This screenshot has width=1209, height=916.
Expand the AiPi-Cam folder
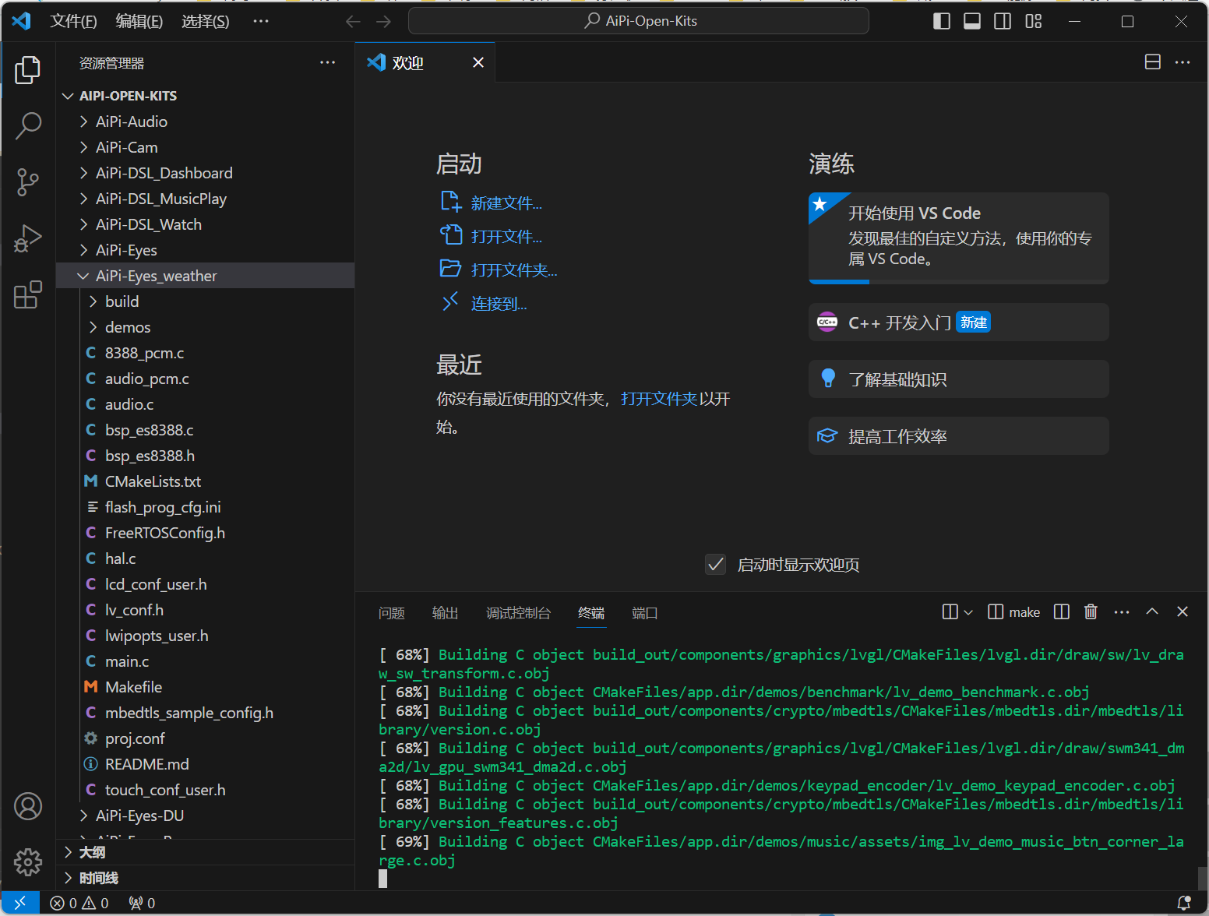click(206, 147)
